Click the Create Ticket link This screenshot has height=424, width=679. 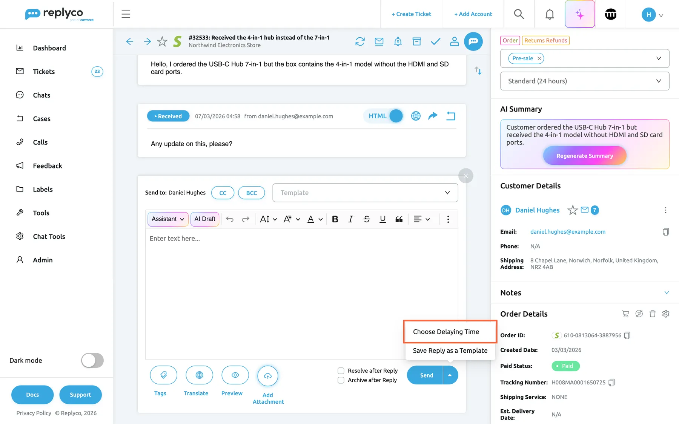tap(411, 14)
